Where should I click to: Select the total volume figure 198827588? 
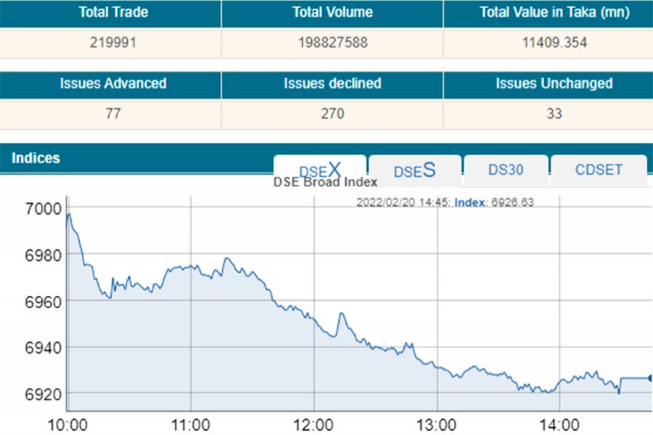click(332, 43)
